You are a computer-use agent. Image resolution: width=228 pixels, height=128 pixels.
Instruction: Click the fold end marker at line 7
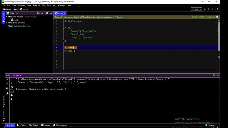click(63, 41)
